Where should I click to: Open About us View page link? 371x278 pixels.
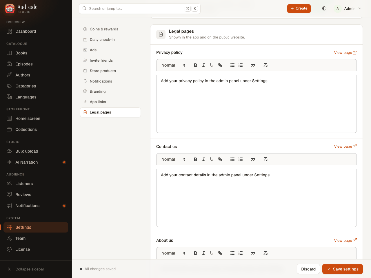pyautogui.click(x=345, y=240)
